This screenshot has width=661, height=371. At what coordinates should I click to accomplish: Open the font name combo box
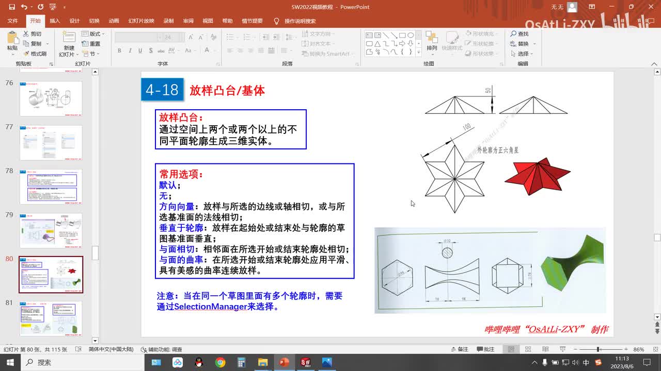point(138,37)
